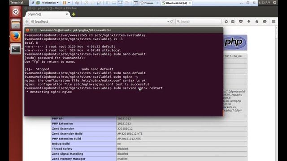Viewport: 287px width, 161px height.
Task: Enter VMware full screen mode
Action: pos(120,3)
